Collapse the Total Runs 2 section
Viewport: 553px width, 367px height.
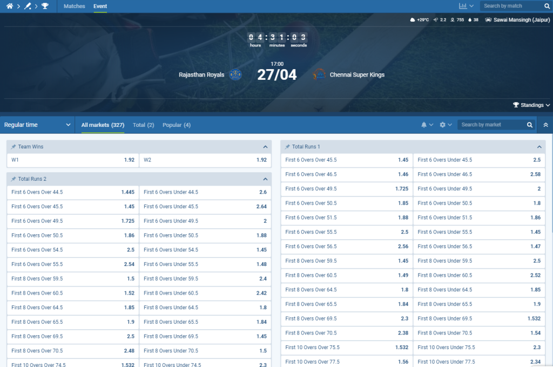point(265,179)
